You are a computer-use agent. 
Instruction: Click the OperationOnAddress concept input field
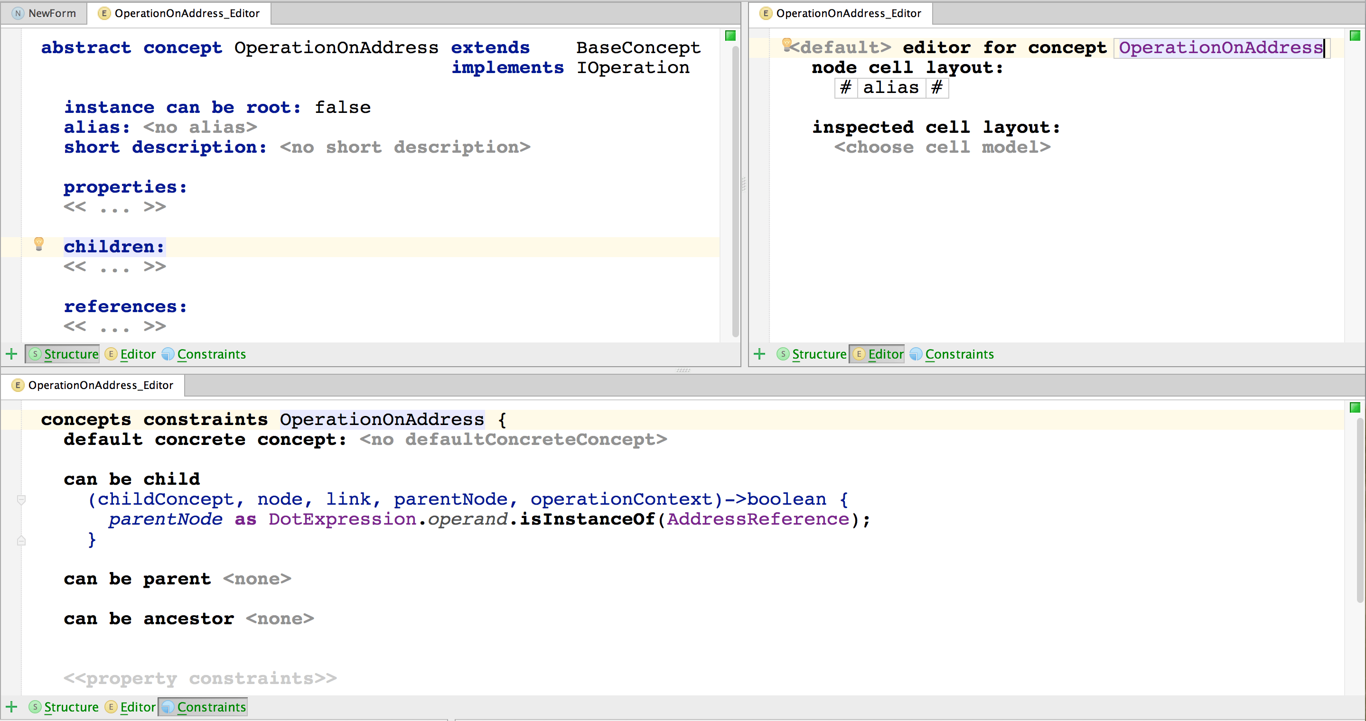point(1221,48)
